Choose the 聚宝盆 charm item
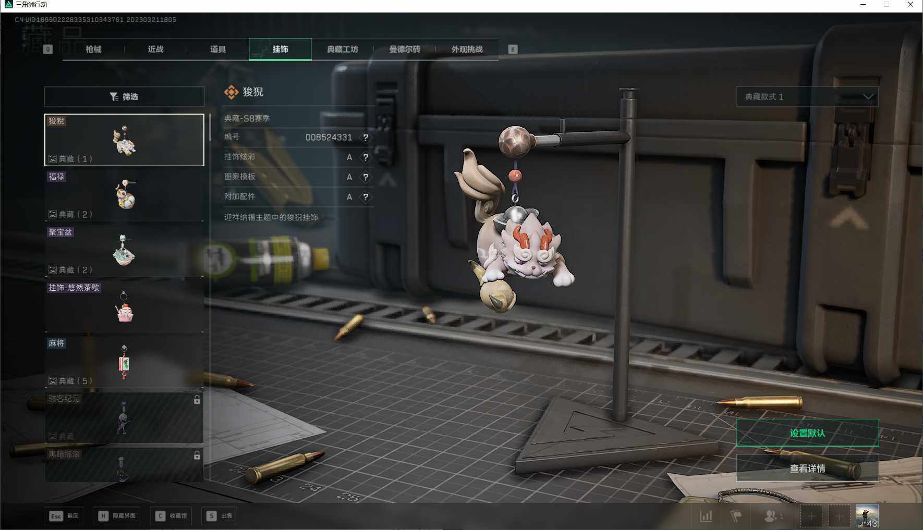The height and width of the screenshot is (530, 923). (x=124, y=251)
